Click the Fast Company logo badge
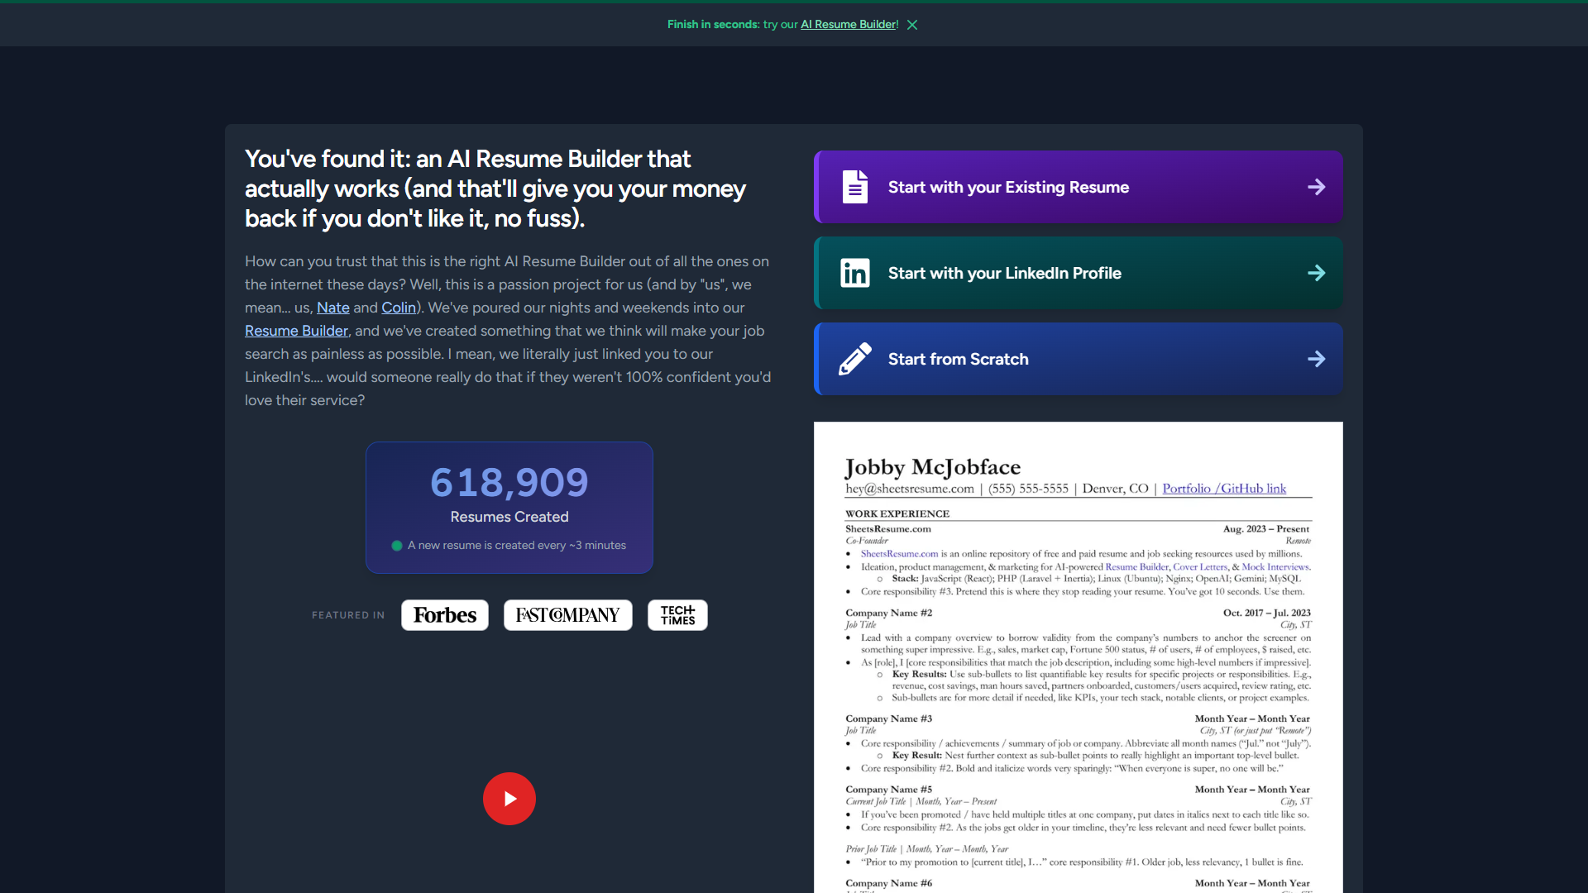The image size is (1588, 893). click(x=568, y=615)
